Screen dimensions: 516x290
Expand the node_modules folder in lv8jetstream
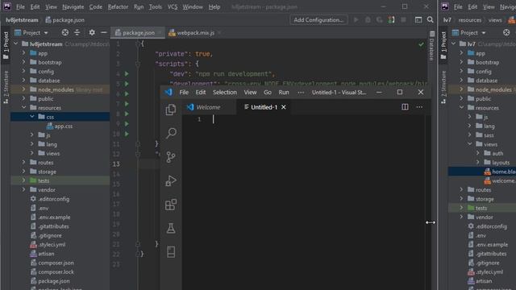click(23, 89)
